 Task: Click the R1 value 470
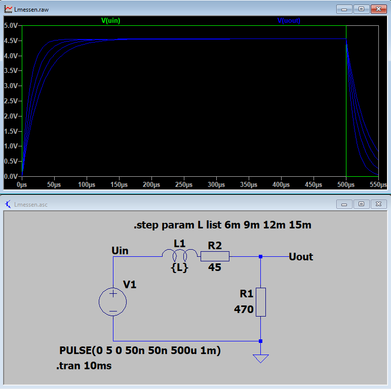pyautogui.click(x=244, y=309)
